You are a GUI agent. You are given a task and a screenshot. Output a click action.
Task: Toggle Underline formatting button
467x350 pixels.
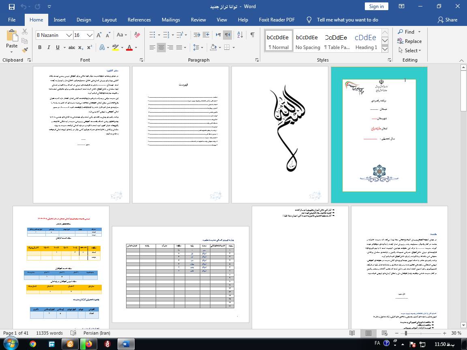tap(58, 47)
